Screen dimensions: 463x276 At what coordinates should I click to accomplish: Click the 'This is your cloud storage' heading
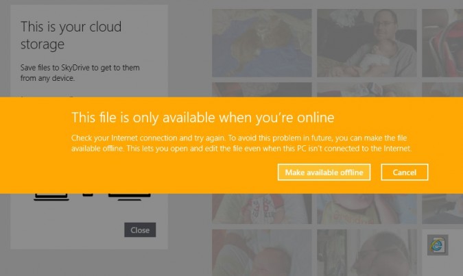coord(71,35)
